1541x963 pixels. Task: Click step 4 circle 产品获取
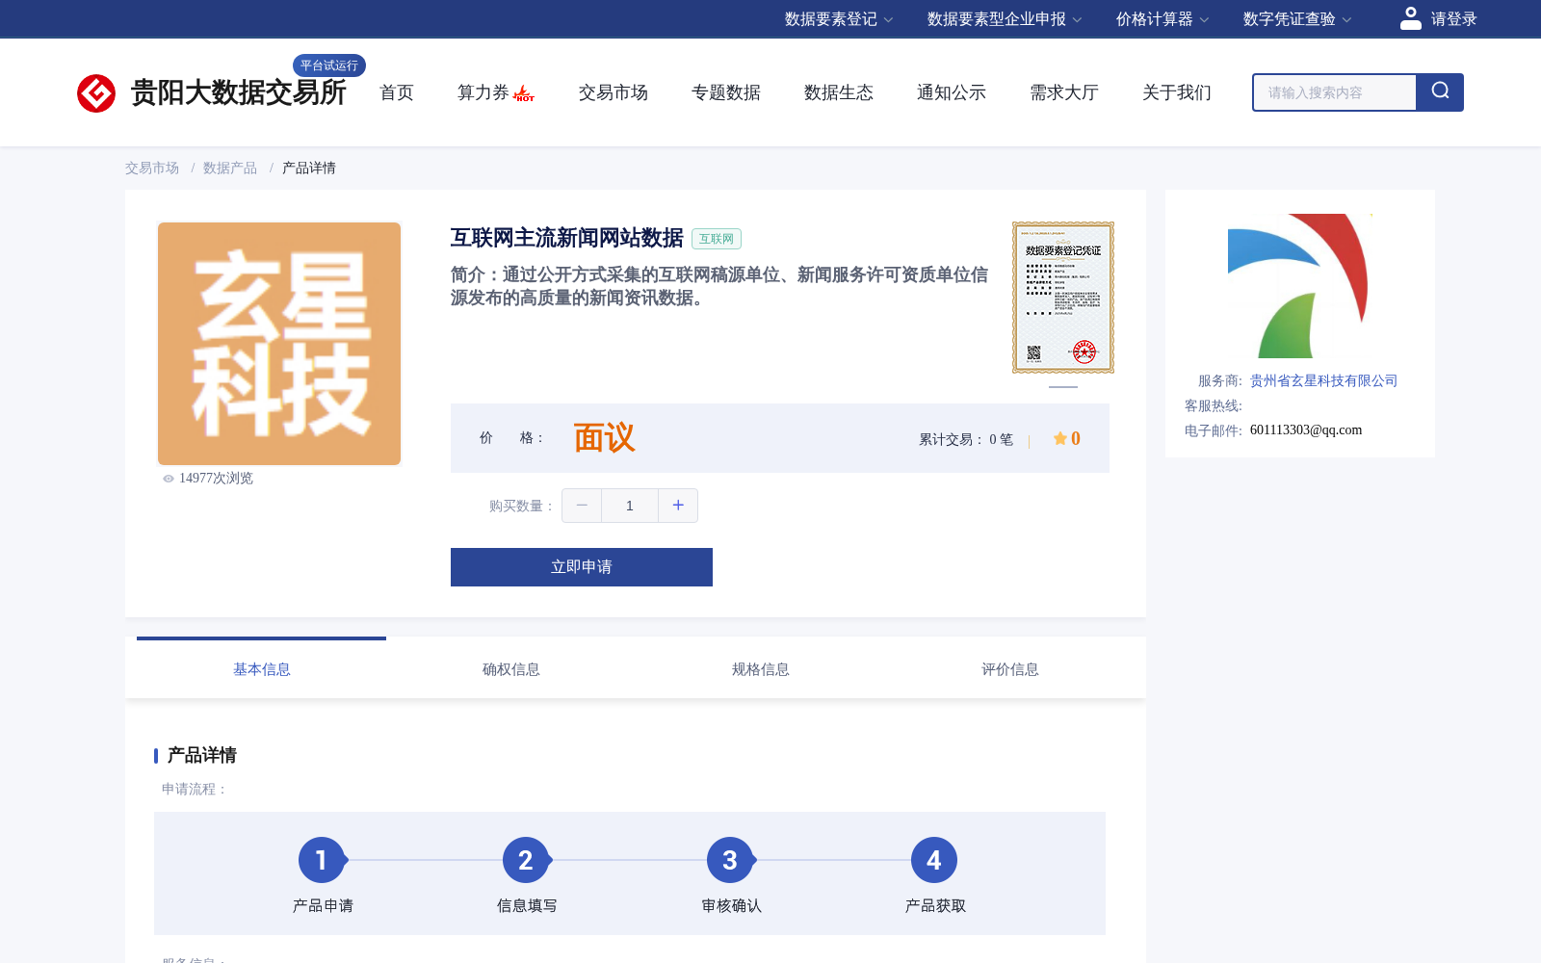coord(934,860)
